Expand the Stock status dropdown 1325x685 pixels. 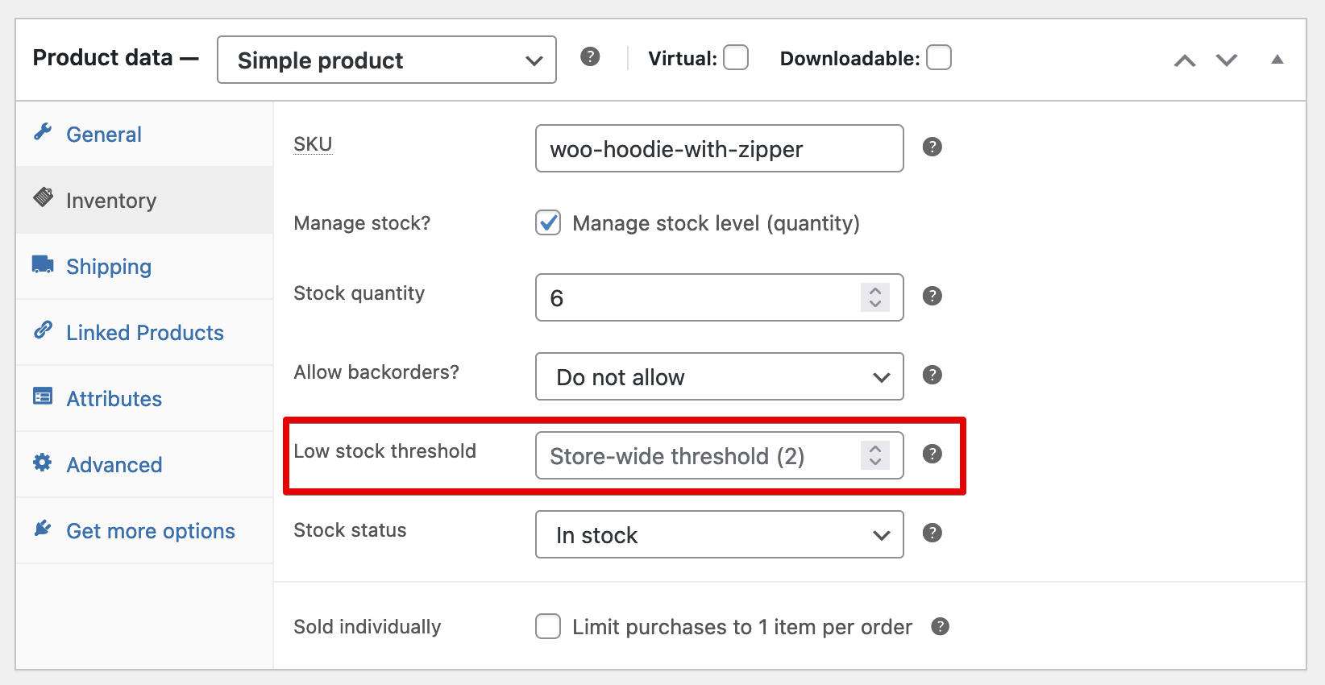click(719, 534)
